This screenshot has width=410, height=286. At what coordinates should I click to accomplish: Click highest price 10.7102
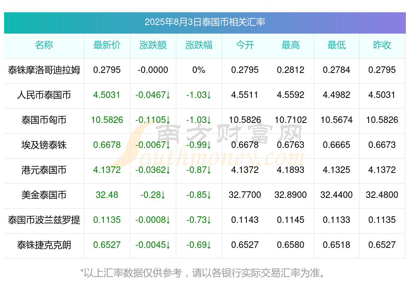coord(291,120)
